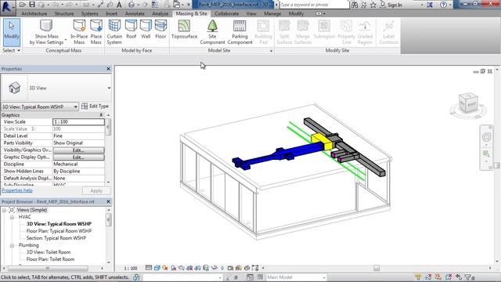Select the In-Place Mass tool
The height and width of the screenshot is (282, 501).
(x=79, y=32)
